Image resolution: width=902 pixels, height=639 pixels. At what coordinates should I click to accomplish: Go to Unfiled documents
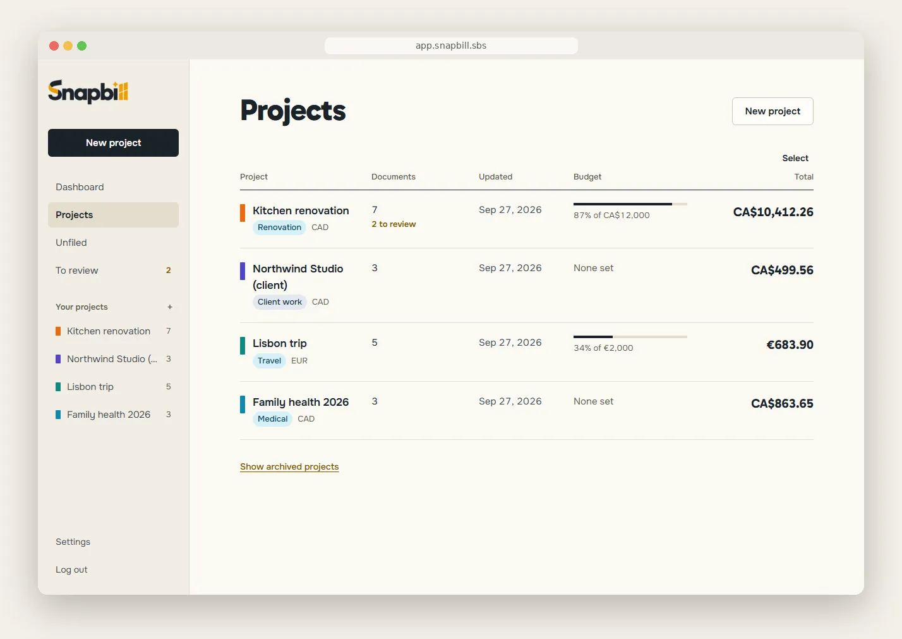tap(113, 243)
